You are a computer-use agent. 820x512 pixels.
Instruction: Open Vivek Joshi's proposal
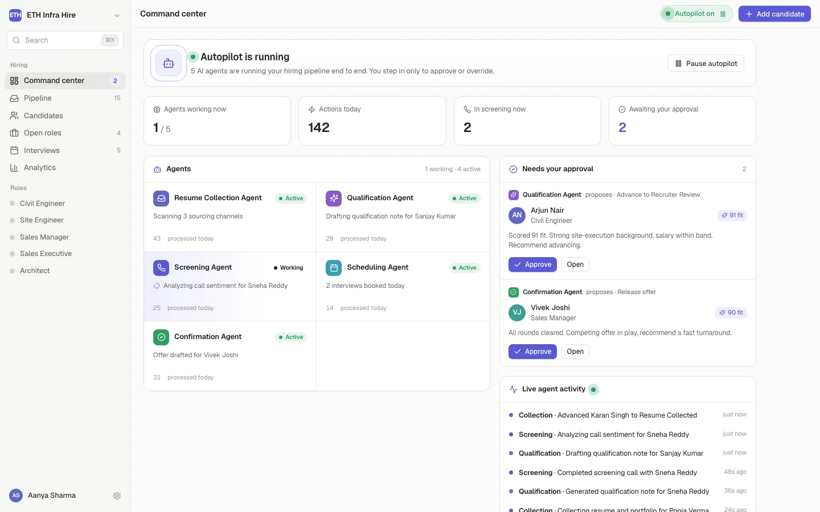tap(575, 352)
